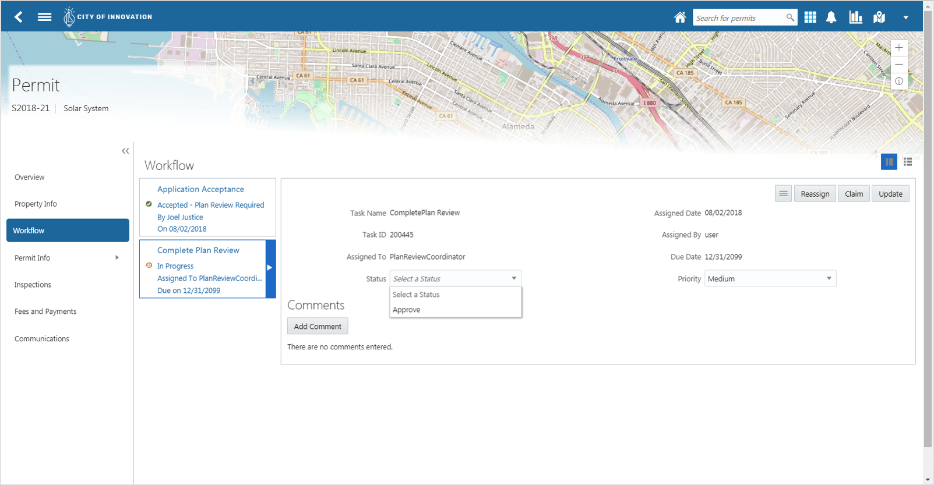
Task: Click the in-progress clock status icon
Action: (x=149, y=265)
